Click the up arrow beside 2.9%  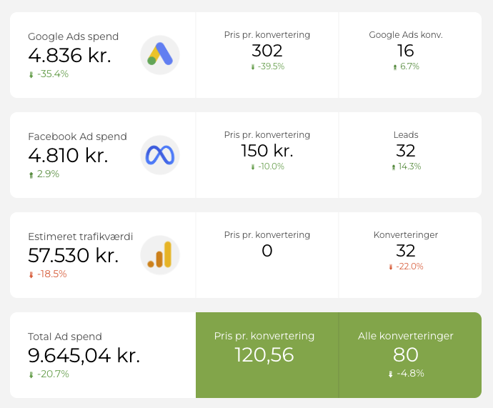(x=31, y=174)
